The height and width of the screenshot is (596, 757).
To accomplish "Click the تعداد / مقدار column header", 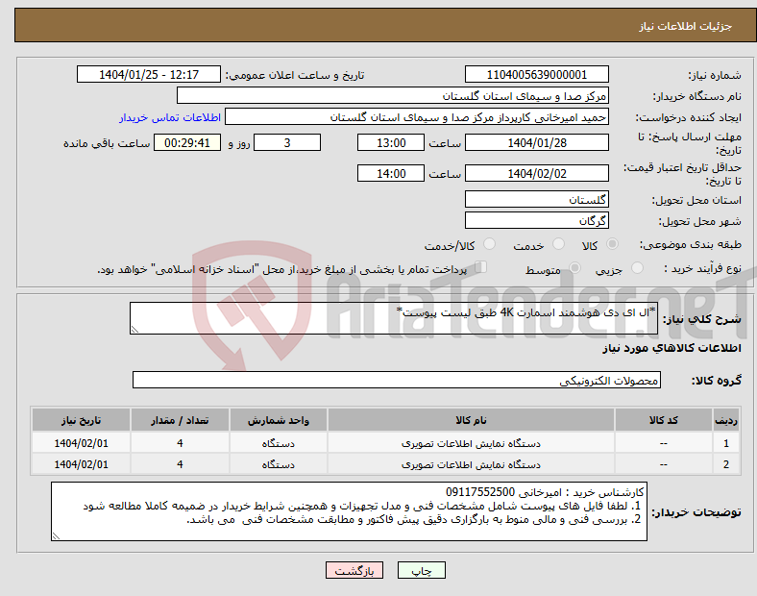I will point(180,420).
